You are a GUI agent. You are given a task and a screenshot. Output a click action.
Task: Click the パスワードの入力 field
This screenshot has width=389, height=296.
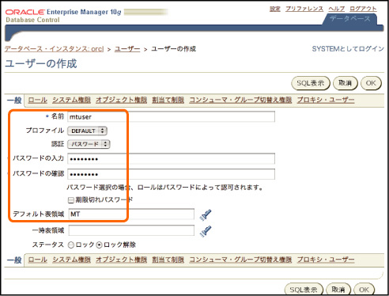click(x=171, y=158)
